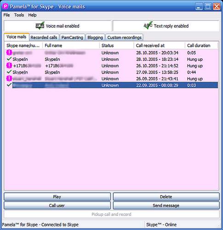Viewport: 223px width, 230px height.
Task: Maximize the Pamela for Skype window
Action: click(x=208, y=6)
